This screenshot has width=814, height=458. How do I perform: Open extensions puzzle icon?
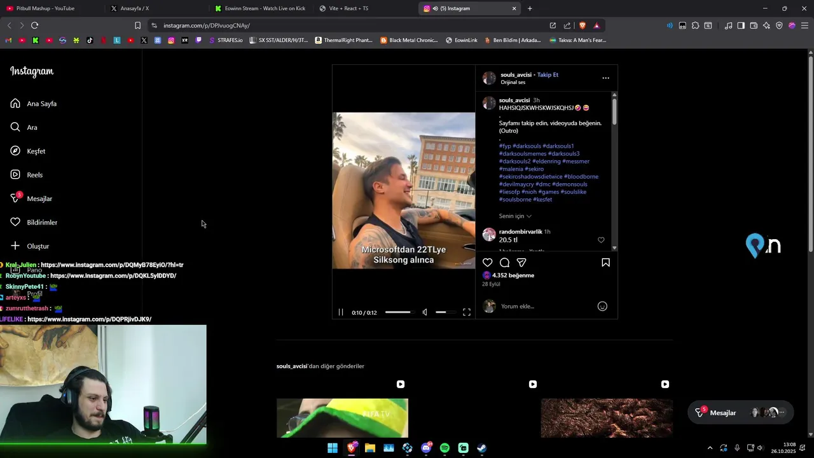coord(695,25)
